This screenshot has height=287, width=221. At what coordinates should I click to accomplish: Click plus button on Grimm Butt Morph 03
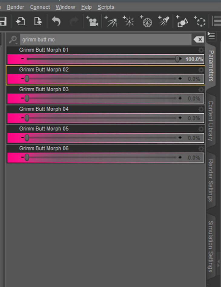pos(180,98)
